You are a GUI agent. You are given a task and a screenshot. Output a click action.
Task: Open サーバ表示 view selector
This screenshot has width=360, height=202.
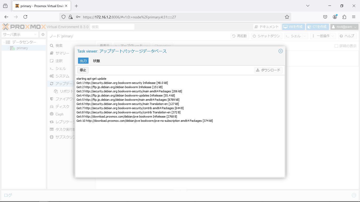click(x=20, y=34)
